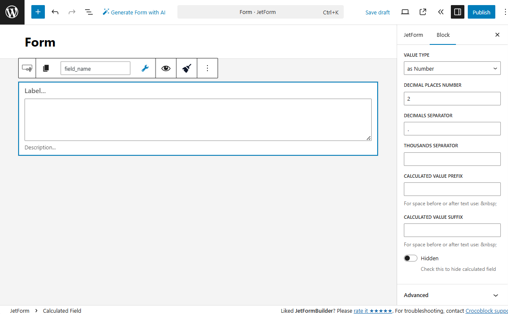Click the Calculated Field block type icon
Image resolution: width=508 pixels, height=314 pixels.
click(27, 68)
